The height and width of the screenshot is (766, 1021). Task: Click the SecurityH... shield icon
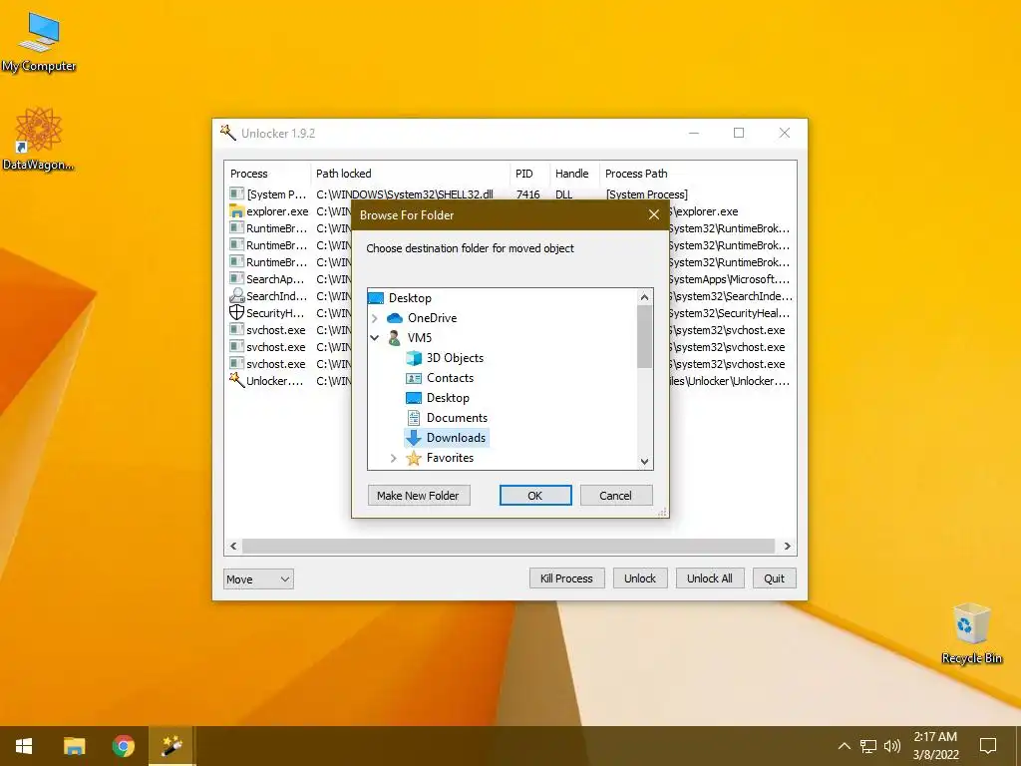236,312
